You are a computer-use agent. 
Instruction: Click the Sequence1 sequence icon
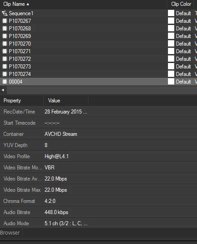click(x=4, y=13)
